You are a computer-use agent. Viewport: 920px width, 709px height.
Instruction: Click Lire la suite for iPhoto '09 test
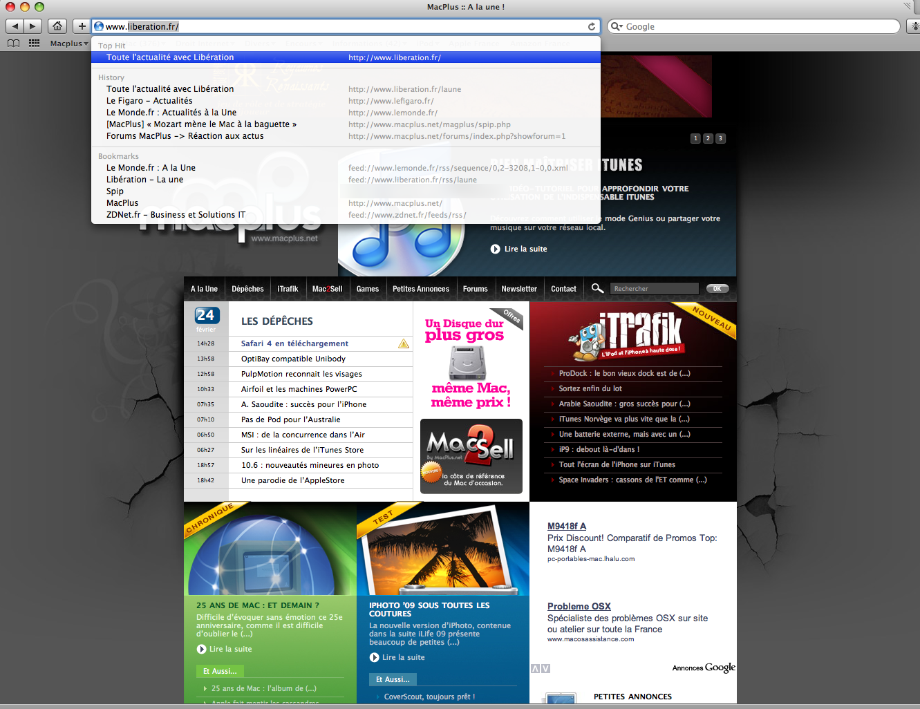[x=397, y=657]
